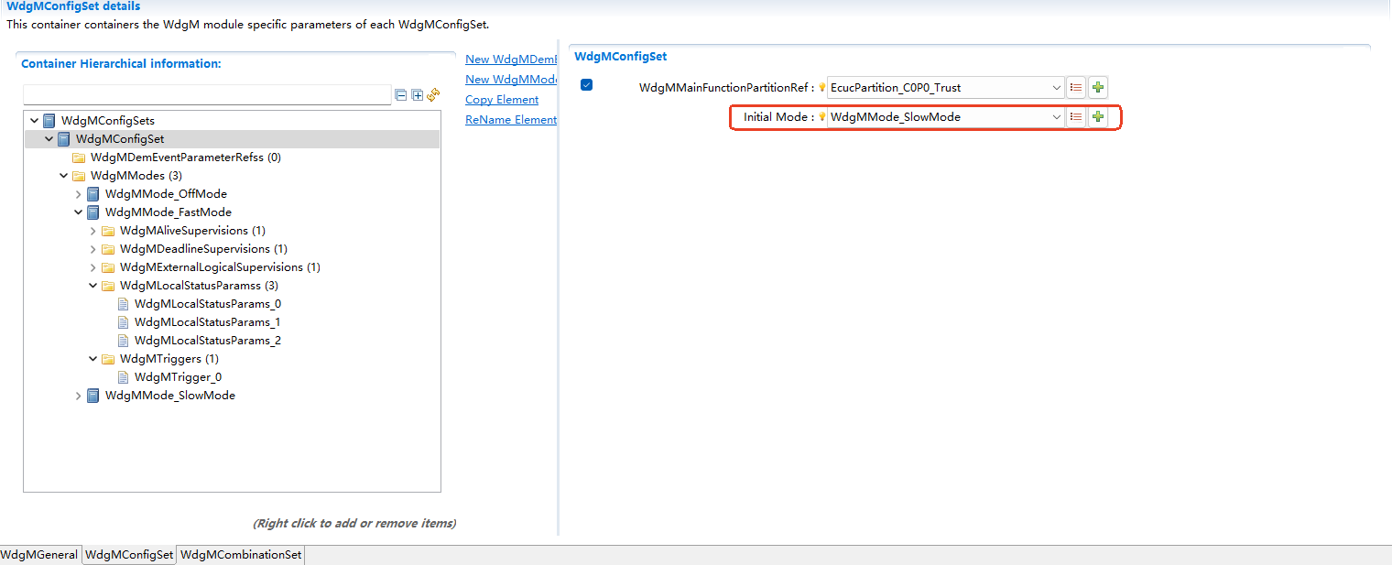Viewport: 1392px width, 565px height.
Task: Click the tree filter search field
Action: coord(207,95)
